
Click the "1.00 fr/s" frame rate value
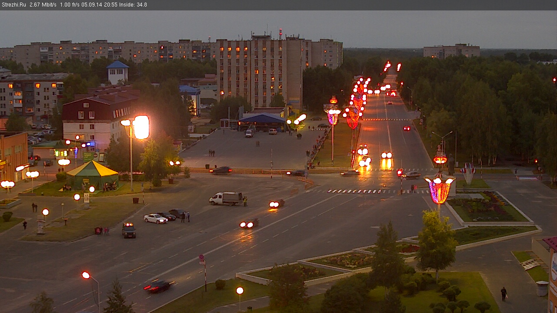[69, 5]
